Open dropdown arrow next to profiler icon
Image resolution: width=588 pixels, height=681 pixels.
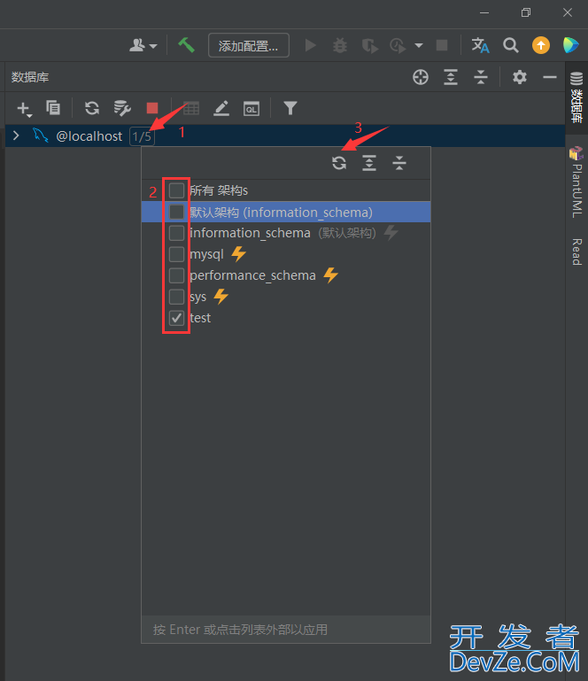point(419,45)
